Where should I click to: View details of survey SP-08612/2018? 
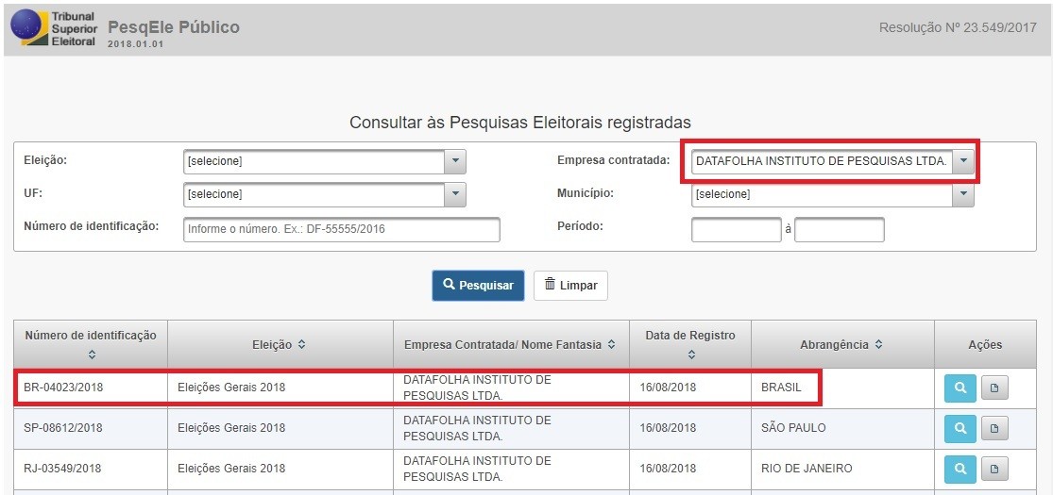(x=960, y=428)
